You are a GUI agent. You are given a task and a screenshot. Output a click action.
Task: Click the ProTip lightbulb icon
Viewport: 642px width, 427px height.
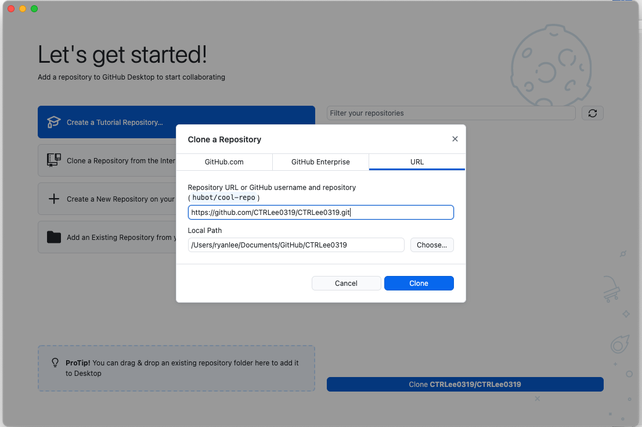[55, 363]
